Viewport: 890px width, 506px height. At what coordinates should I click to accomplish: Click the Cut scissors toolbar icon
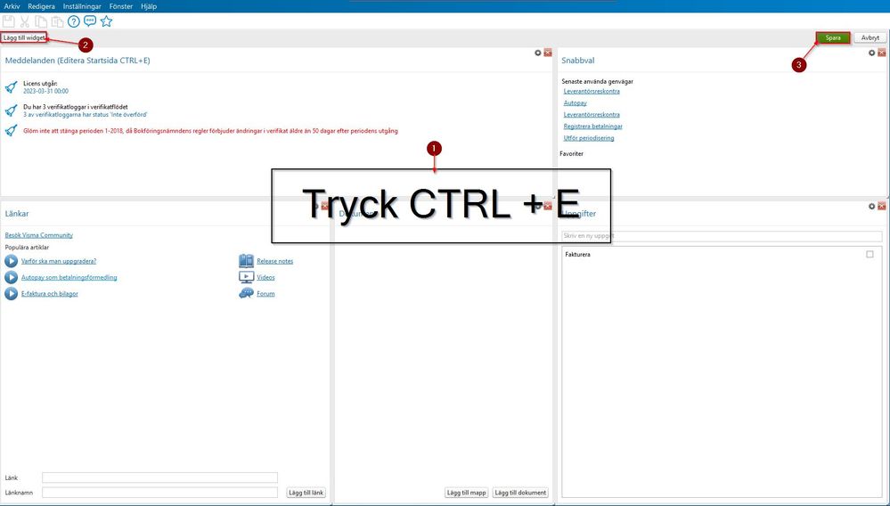[x=24, y=21]
